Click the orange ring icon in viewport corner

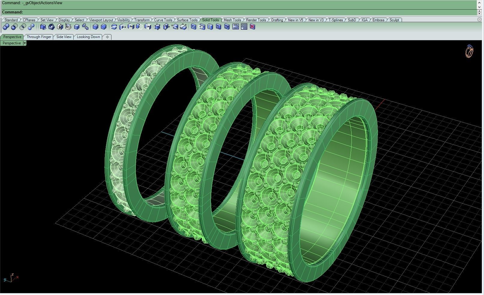coord(469,51)
